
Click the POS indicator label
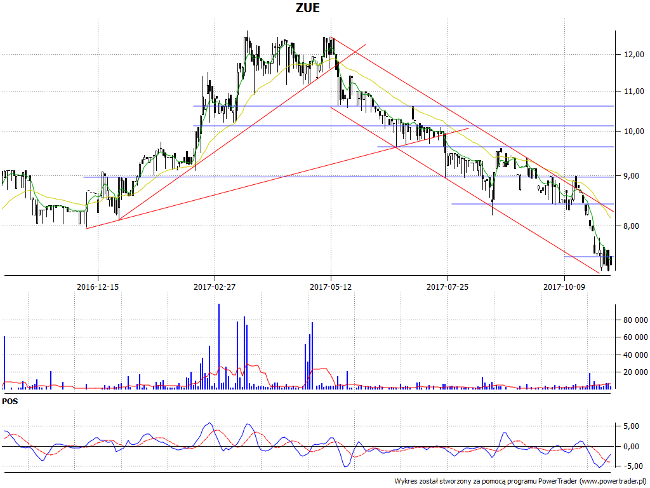tap(10, 402)
